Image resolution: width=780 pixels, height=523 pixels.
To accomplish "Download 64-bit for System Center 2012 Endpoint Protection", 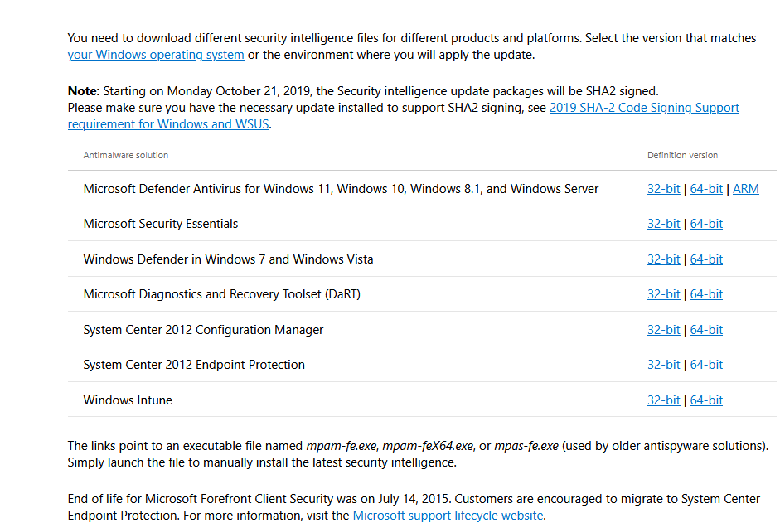I will click(x=706, y=365).
